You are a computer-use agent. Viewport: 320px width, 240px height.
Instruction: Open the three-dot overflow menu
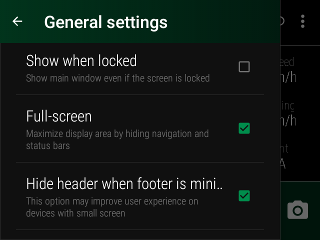(302, 21)
